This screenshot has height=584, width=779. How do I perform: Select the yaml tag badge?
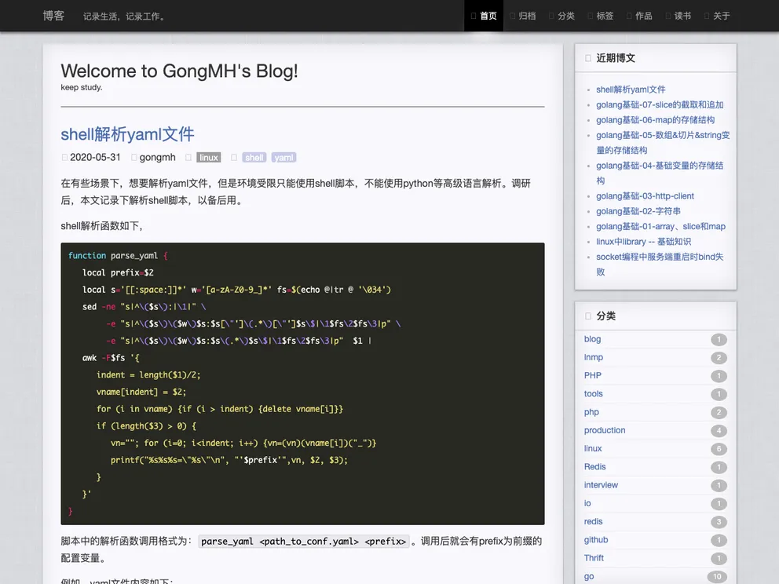283,158
